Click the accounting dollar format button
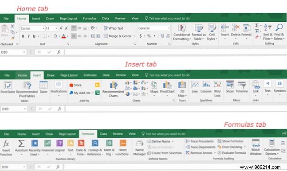The image size is (287, 171). click(x=140, y=36)
